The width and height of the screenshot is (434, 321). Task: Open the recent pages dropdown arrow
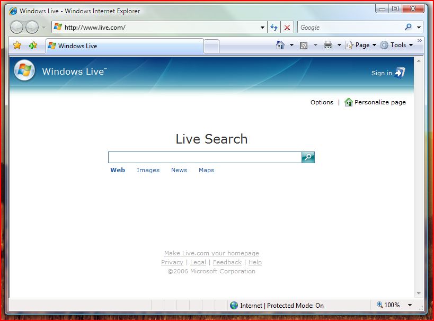point(43,28)
